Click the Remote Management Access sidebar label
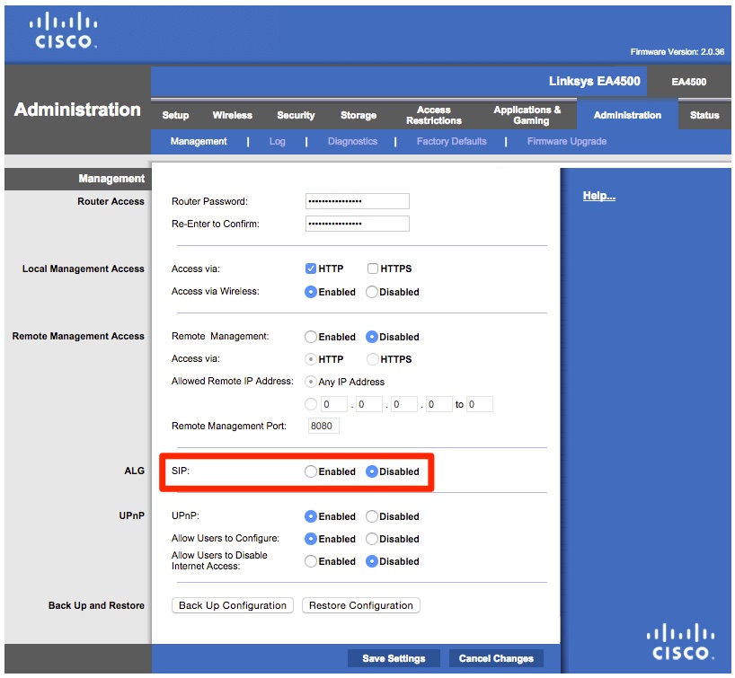This screenshot has height=678, width=735. (x=78, y=337)
